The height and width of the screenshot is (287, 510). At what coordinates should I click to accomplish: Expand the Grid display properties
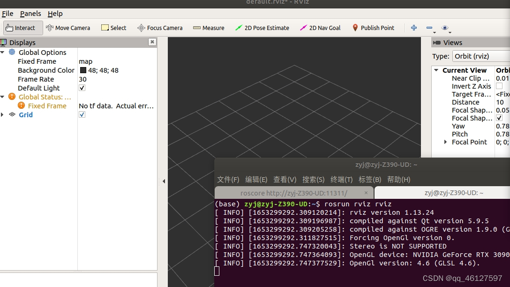click(3, 114)
